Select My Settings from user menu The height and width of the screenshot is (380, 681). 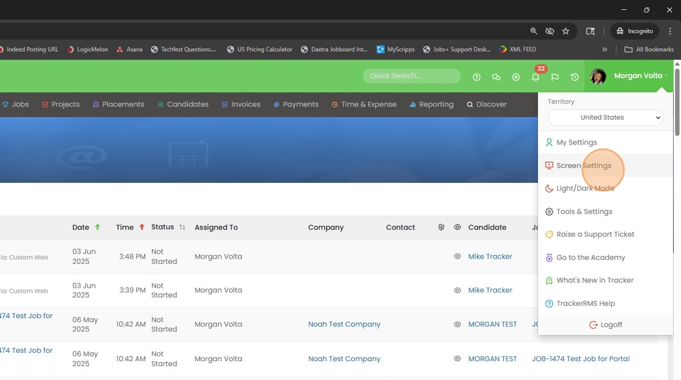tap(606, 142)
